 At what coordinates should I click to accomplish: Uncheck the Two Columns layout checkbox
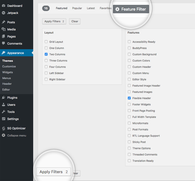(x=46, y=54)
